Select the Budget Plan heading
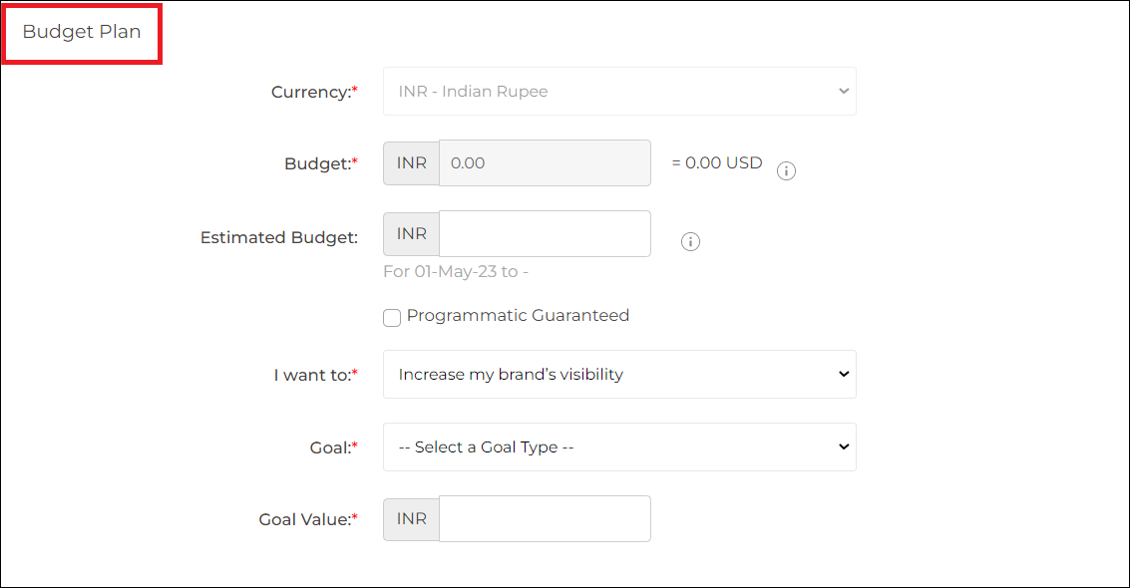Screen dimensions: 1130x588 (x=82, y=32)
